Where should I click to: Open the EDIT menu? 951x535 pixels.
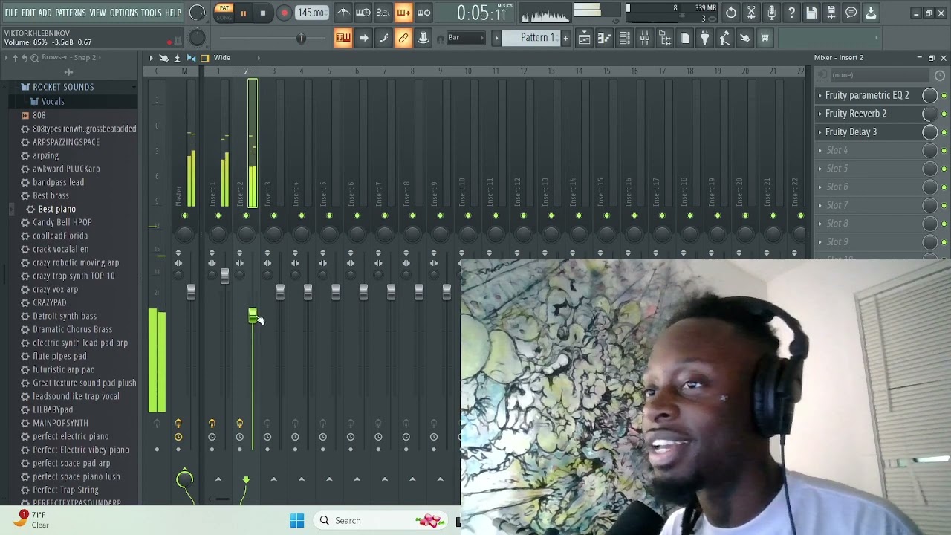28,13
